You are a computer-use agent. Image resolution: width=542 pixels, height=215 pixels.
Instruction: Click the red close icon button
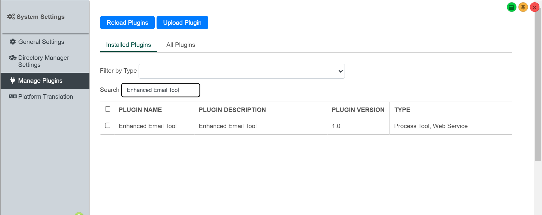534,7
